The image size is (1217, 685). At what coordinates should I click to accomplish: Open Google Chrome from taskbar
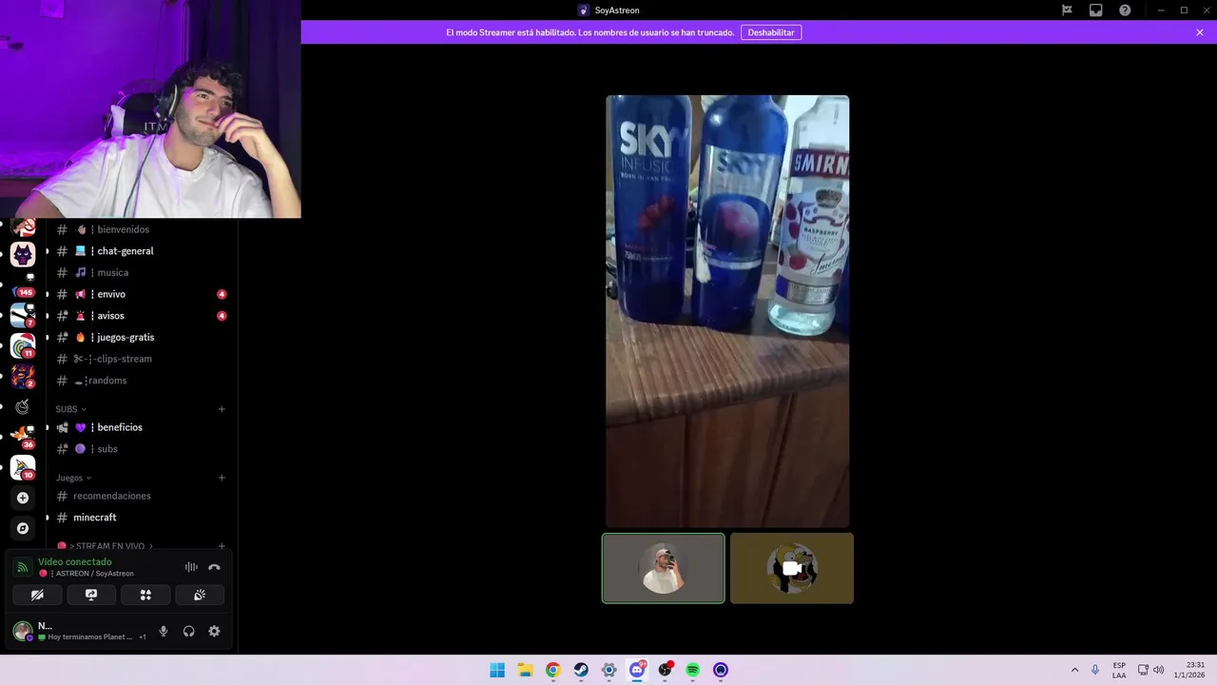(x=552, y=670)
